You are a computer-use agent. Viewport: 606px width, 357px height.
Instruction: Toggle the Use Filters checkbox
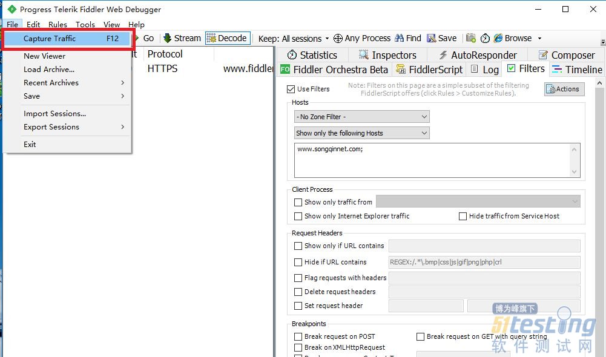point(291,90)
